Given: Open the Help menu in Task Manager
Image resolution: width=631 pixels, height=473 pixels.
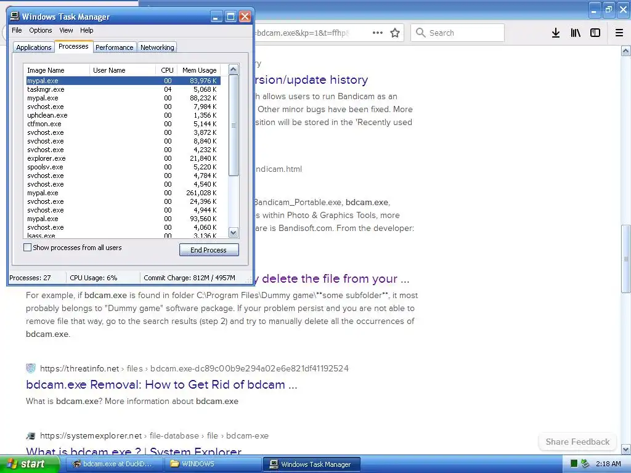Looking at the screenshot, I should (x=86, y=30).
